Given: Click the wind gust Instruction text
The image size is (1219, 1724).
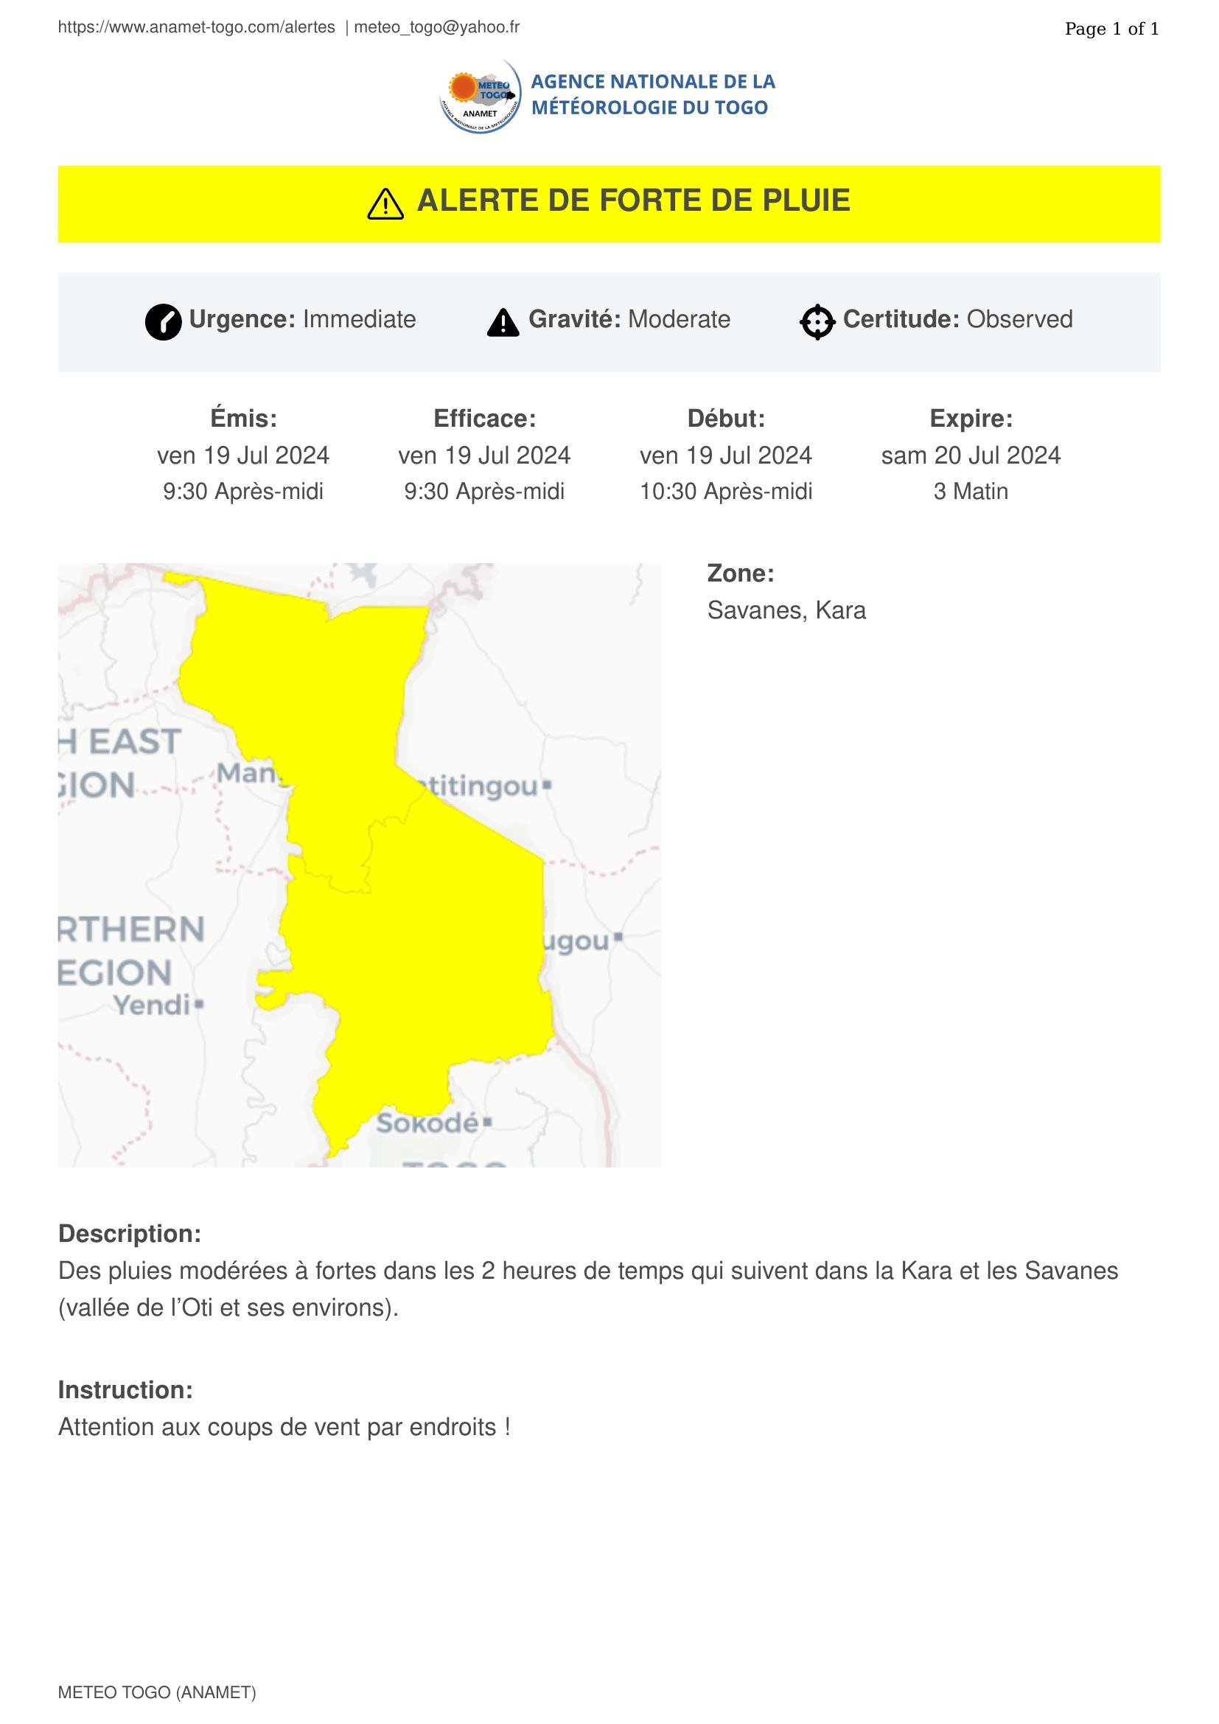Looking at the screenshot, I should pyautogui.click(x=284, y=1427).
